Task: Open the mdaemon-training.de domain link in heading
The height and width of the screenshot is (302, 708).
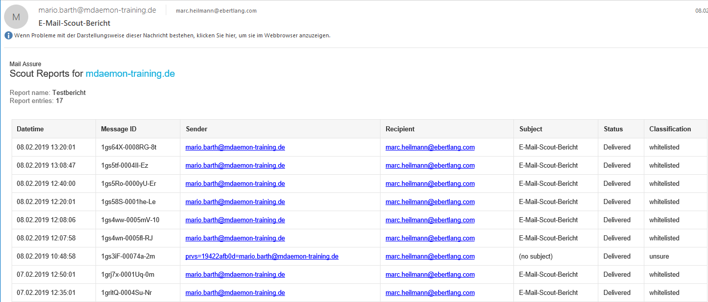Action: (130, 73)
